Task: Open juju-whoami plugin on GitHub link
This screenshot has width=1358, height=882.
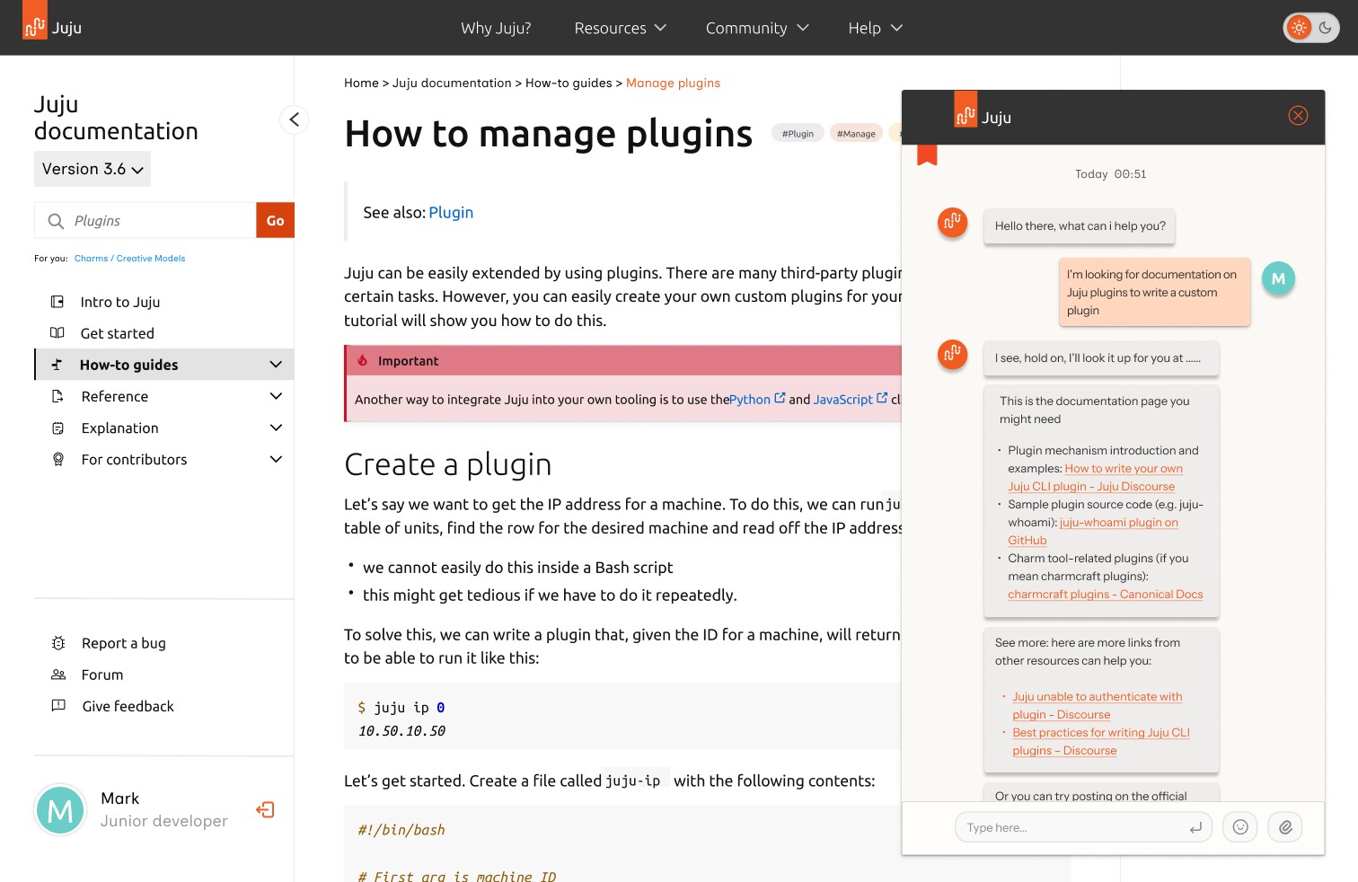Action: coord(1093,532)
